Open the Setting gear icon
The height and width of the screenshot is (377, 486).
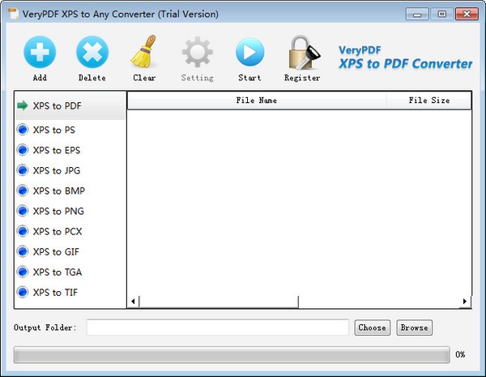(x=197, y=53)
